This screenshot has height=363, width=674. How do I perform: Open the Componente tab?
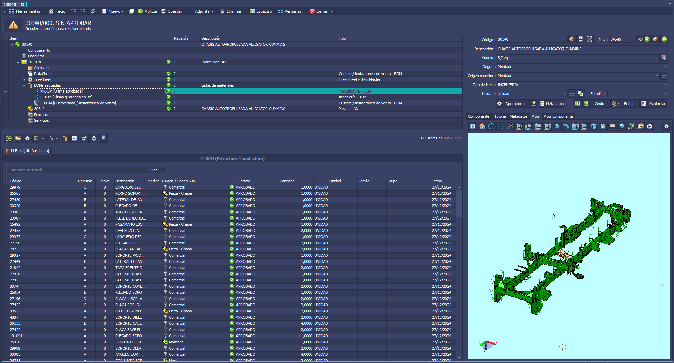478,116
